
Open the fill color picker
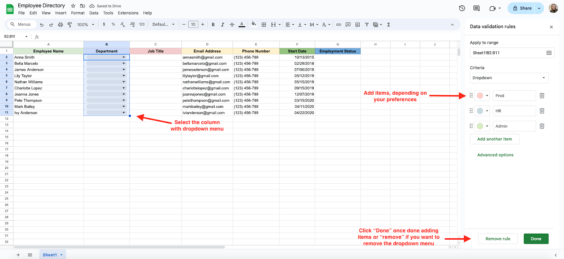click(x=253, y=24)
